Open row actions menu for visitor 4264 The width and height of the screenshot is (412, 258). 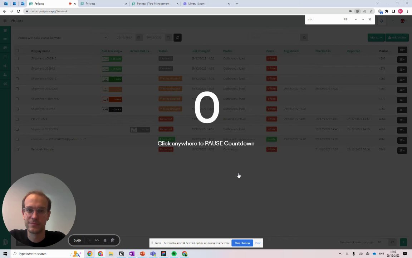click(x=402, y=120)
